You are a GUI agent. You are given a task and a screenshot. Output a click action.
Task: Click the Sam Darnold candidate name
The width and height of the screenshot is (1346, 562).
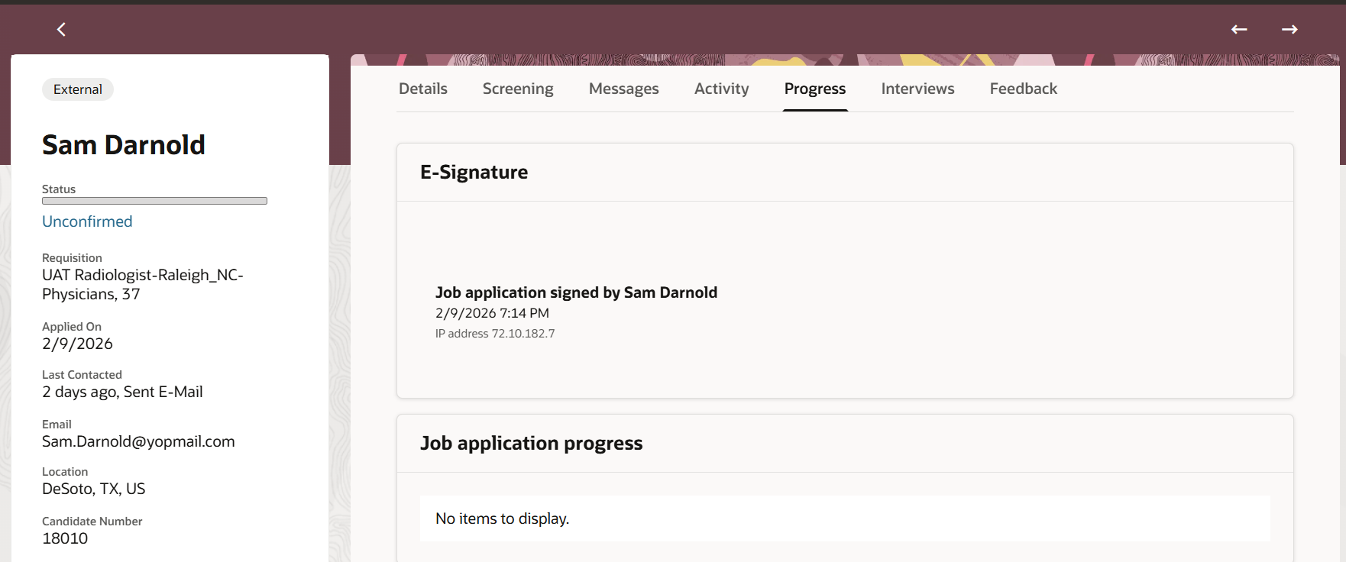[124, 144]
